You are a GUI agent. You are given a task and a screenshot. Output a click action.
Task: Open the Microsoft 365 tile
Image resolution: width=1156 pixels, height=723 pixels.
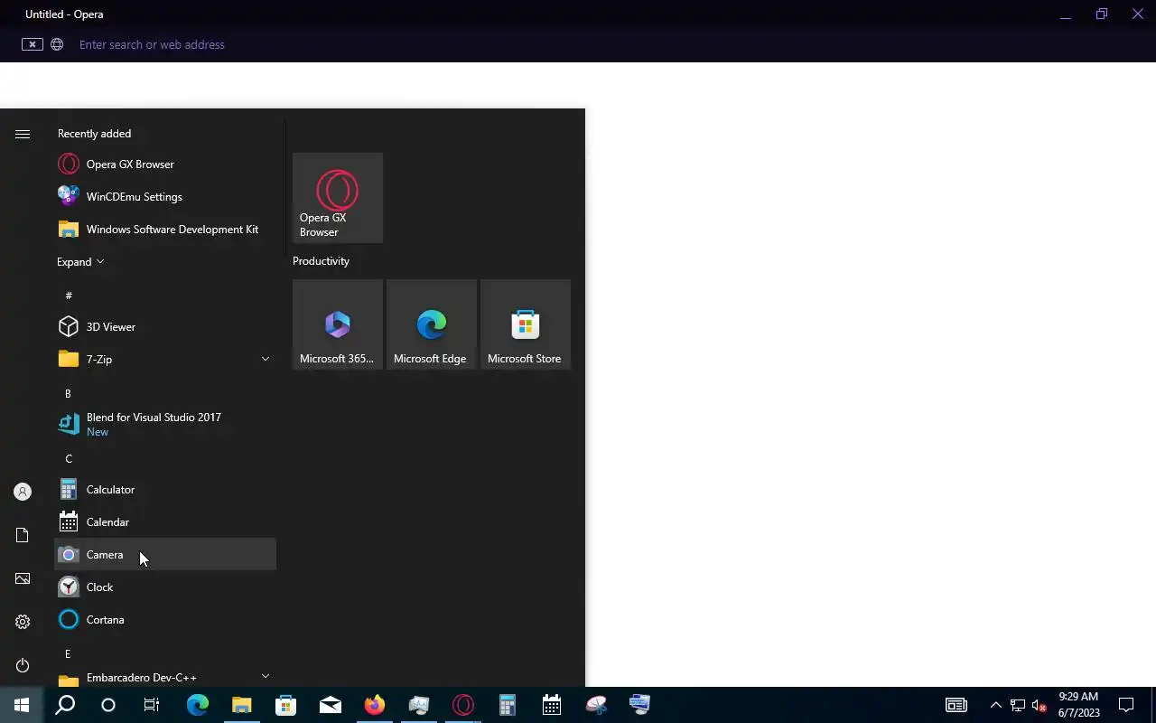(338, 324)
